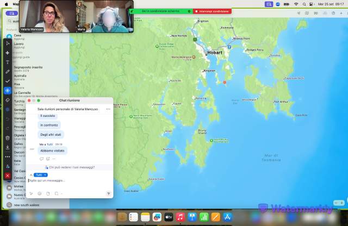348x226 pixels.
Task: Open the 'Tutti' recipient dropdown
Action: pyautogui.click(x=40, y=175)
